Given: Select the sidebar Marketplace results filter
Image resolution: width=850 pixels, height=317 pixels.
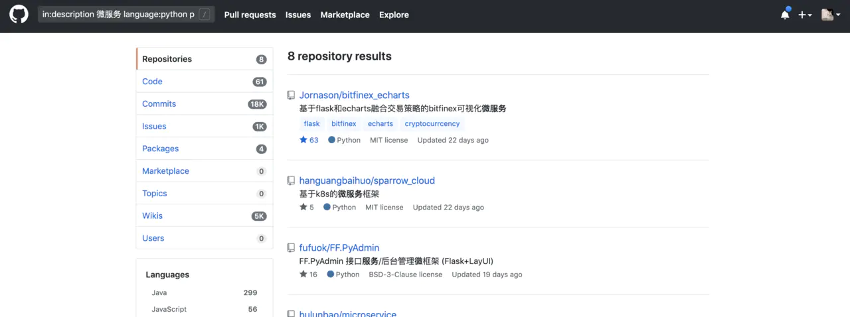Looking at the screenshot, I should coord(205,171).
